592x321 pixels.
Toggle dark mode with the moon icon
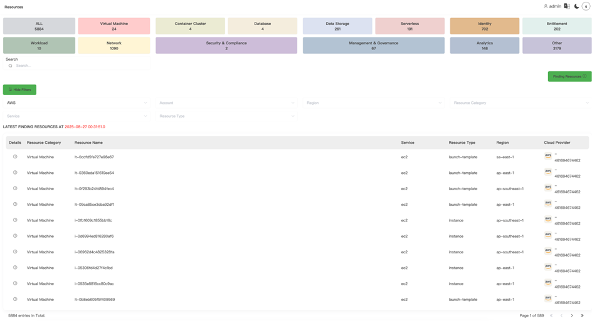[576, 6]
